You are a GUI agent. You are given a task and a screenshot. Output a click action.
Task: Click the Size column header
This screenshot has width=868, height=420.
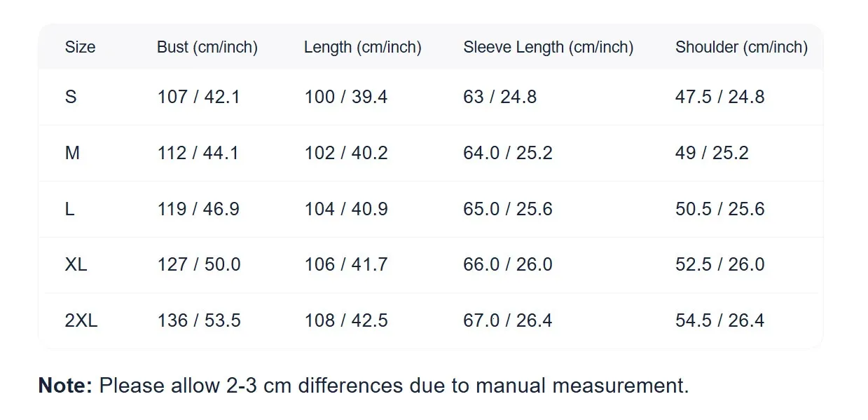80,48
